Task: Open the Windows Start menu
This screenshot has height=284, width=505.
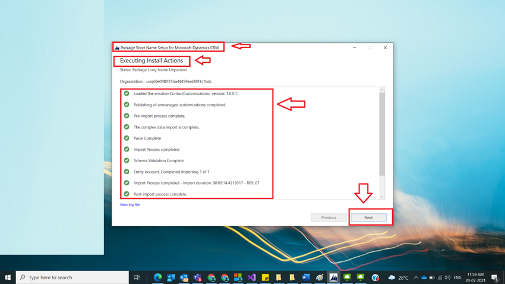Action: coord(8,277)
